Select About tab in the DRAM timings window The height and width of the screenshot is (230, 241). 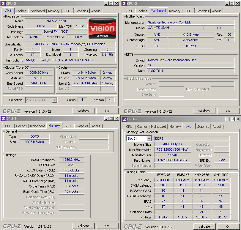coord(96,126)
